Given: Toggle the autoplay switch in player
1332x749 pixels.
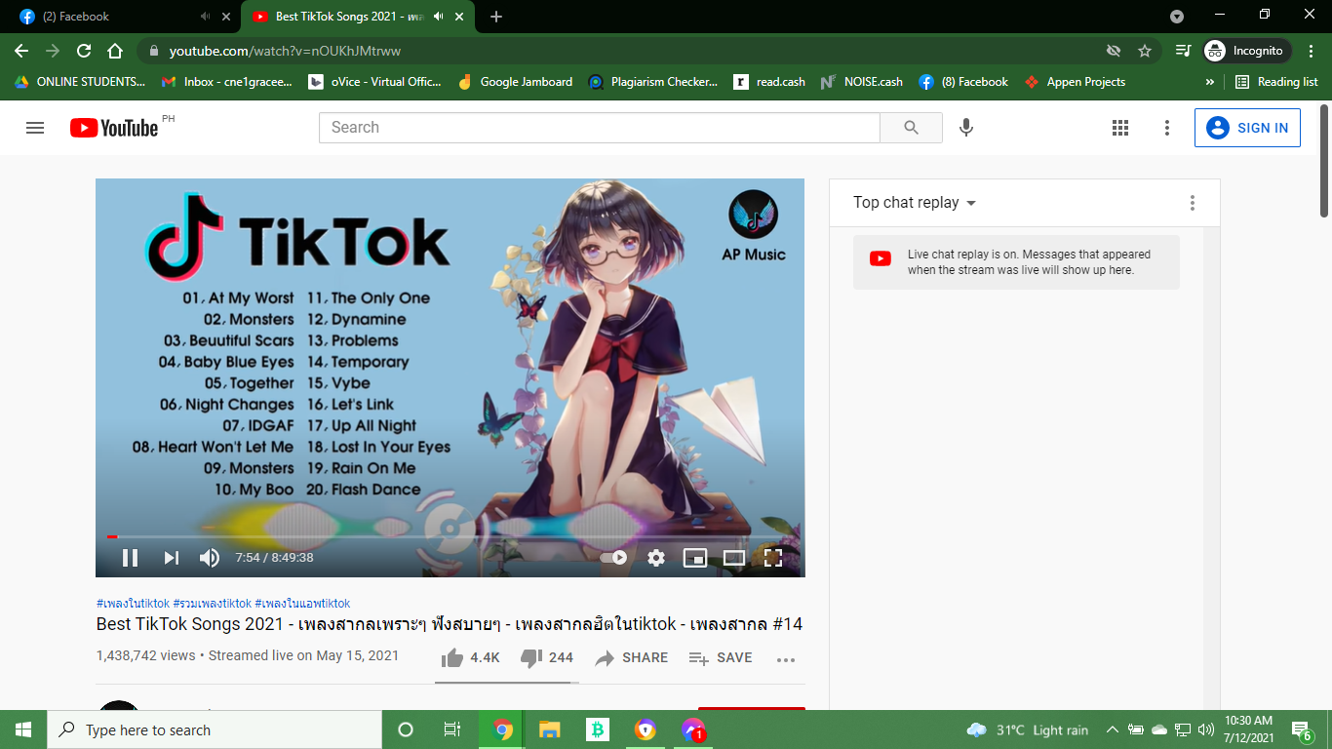Looking at the screenshot, I should [x=614, y=558].
